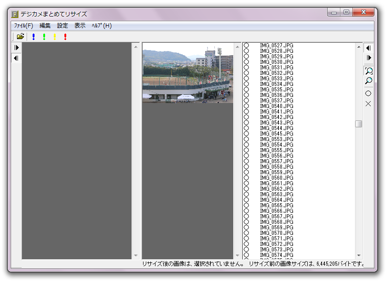The height and width of the screenshot is (285, 391).
Task: Click the yellow exclamation mark icon
Action: tap(55, 37)
